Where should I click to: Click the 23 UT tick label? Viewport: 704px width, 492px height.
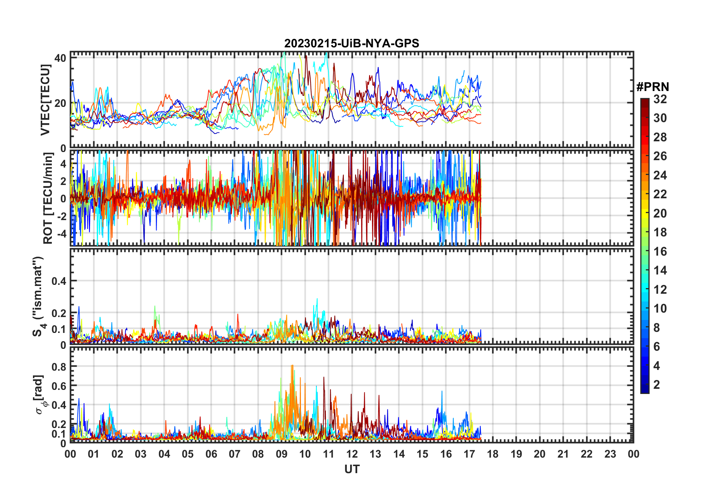tap(610, 454)
